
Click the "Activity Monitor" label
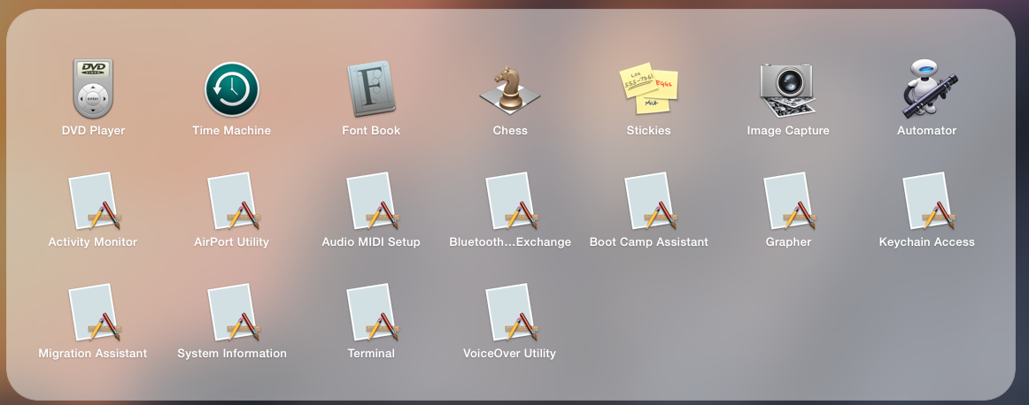92,241
